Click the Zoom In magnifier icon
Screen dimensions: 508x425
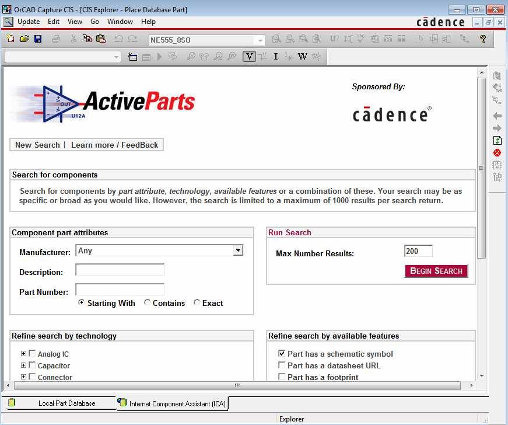[x=276, y=39]
